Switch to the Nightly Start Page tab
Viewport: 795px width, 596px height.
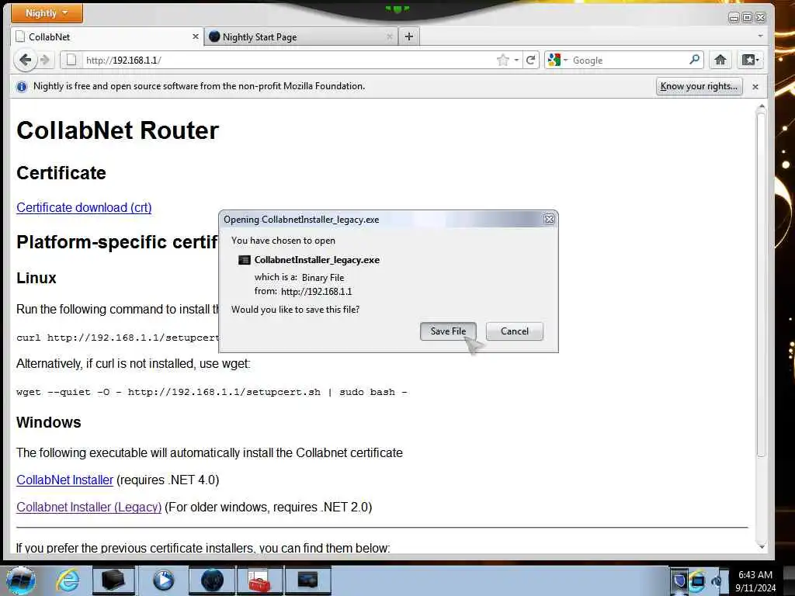click(x=301, y=36)
